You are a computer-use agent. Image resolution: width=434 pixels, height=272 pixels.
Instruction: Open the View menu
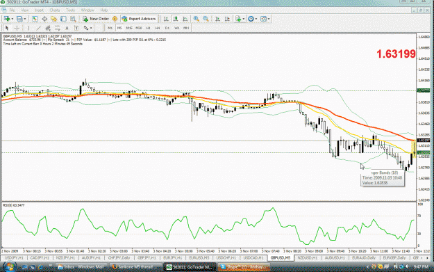pyautogui.click(x=24, y=10)
